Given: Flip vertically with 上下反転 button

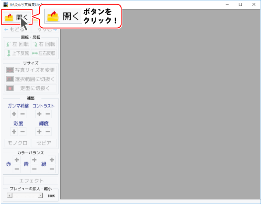Looking at the screenshot, I should click(x=17, y=53).
